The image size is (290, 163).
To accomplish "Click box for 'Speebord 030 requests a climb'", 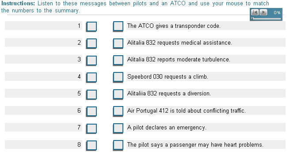I will click(x=118, y=77).
